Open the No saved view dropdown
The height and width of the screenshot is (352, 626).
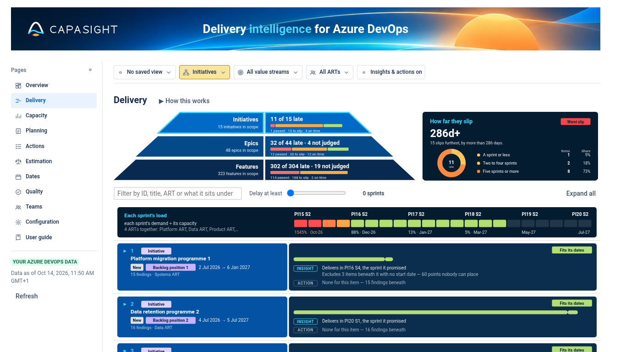(144, 72)
